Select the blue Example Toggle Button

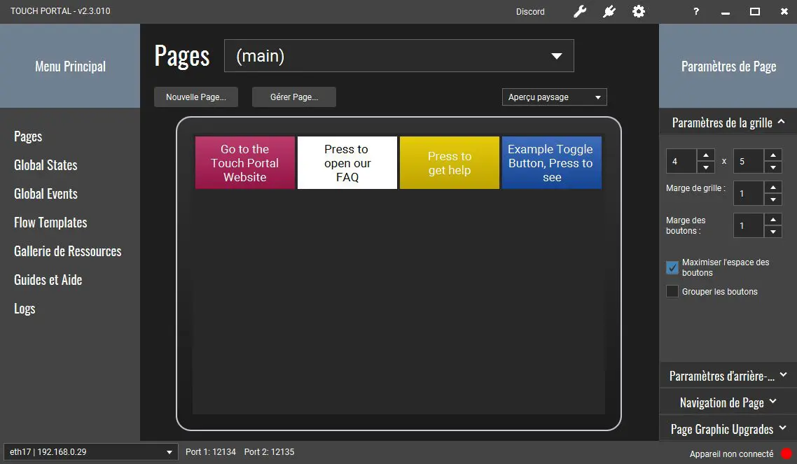(x=551, y=163)
